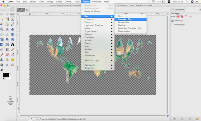Image resolution: width=201 pixels, height=121 pixels.
Task: Set mode to subtract from selection
Action: [x=186, y=16]
